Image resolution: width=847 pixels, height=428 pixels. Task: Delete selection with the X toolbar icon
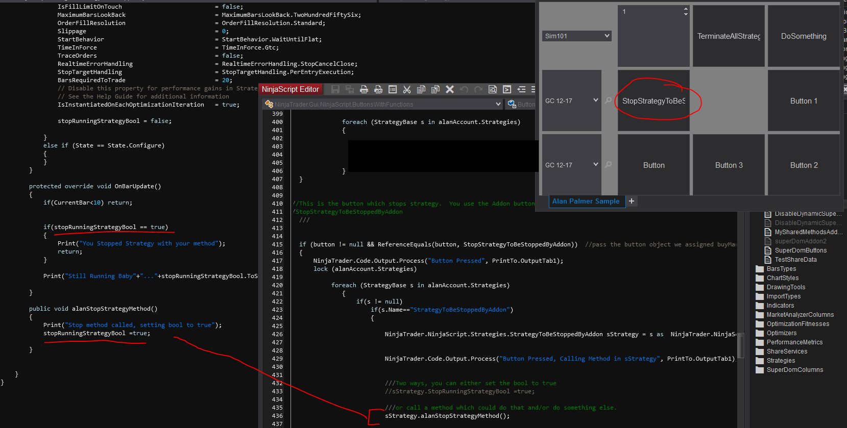click(450, 89)
